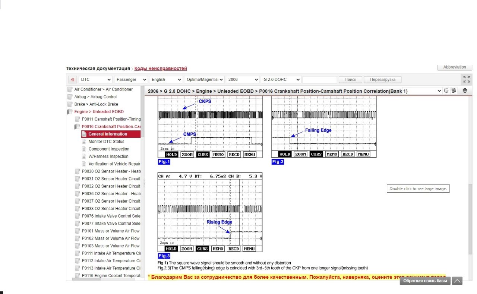Open the 2006 model year dropdown

click(x=243, y=80)
